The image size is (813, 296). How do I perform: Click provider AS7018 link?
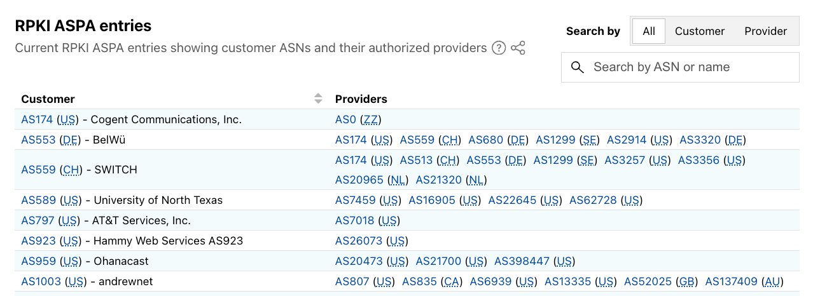355,220
